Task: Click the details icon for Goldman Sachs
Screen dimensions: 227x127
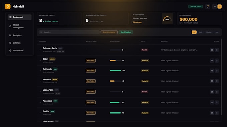Action: [212, 50]
